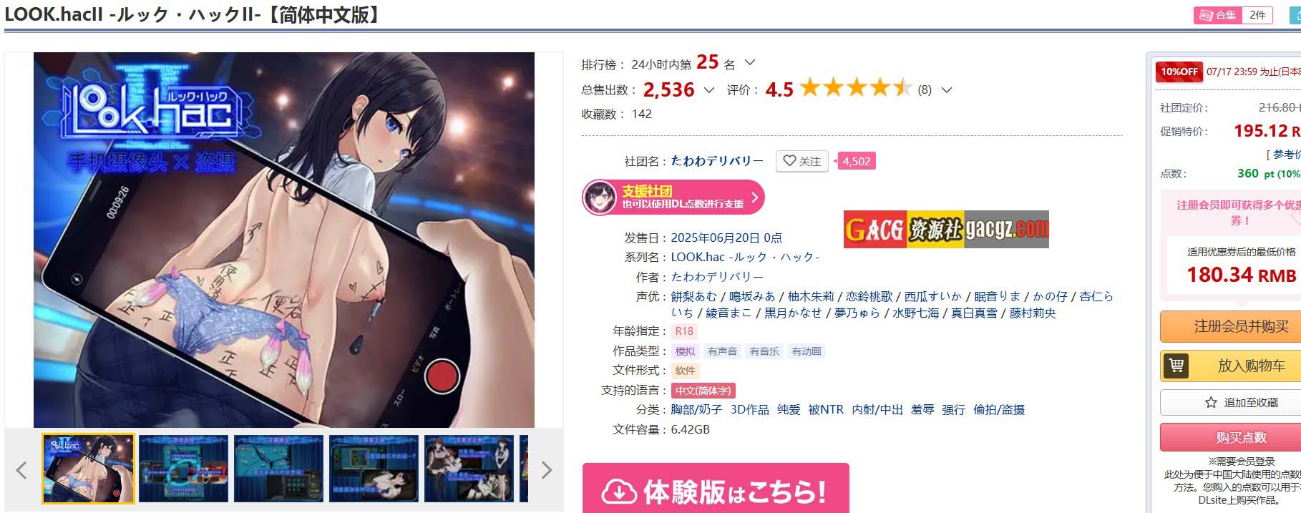Click the collection badge icon at top
The height and width of the screenshot is (513, 1301).
pos(1207,15)
